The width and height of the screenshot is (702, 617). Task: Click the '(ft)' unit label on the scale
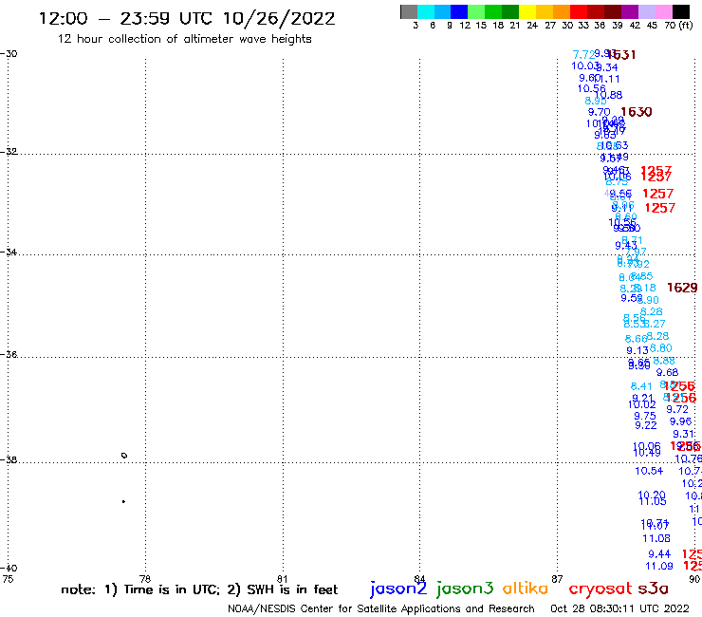pyautogui.click(x=685, y=26)
